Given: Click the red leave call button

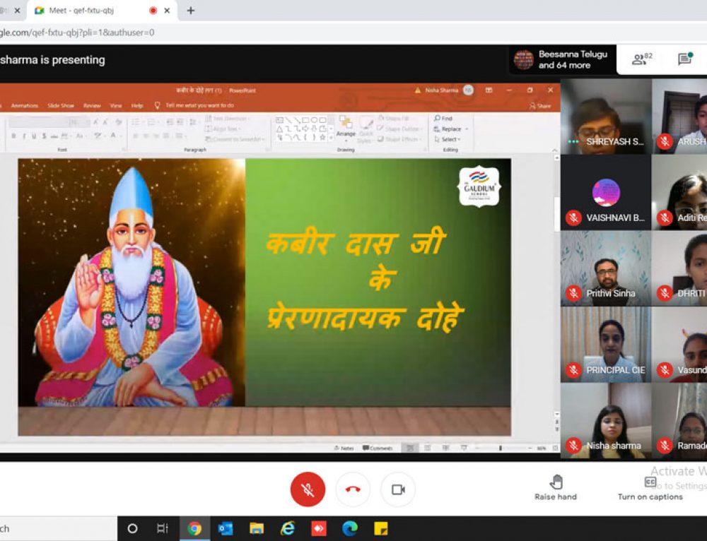Looking at the screenshot, I should (x=353, y=489).
